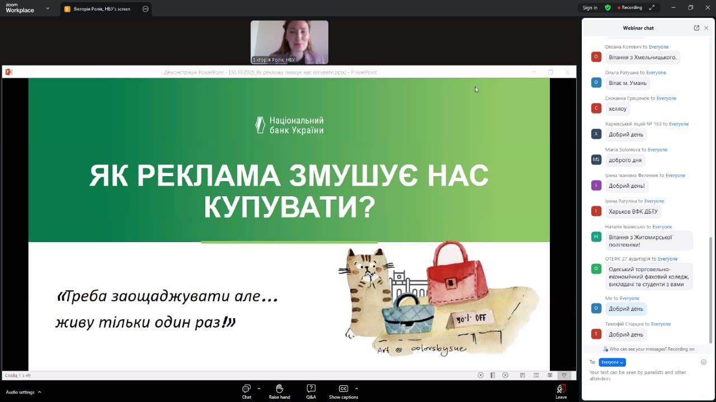Click the fullscreen expand arrows next to Recording
The width and height of the screenshot is (716, 402).
652,7
